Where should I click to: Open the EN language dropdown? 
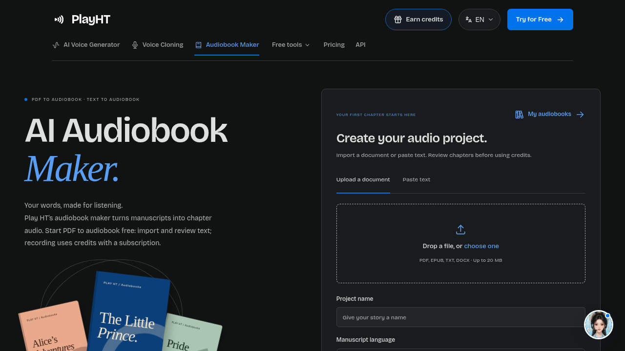[x=479, y=19]
